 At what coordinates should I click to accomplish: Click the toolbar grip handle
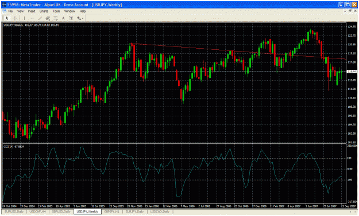click(x=2, y=18)
